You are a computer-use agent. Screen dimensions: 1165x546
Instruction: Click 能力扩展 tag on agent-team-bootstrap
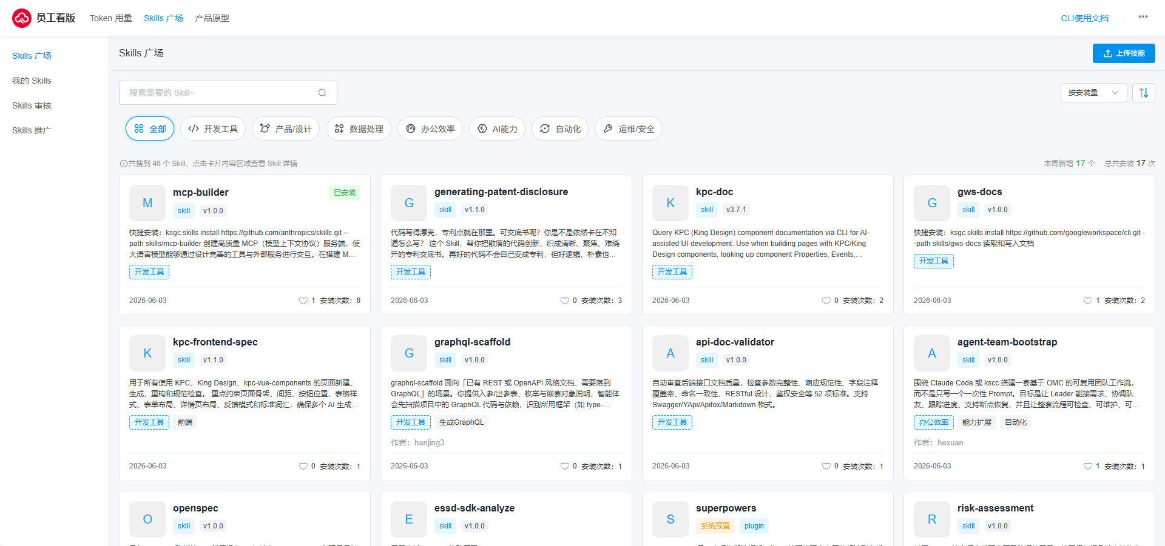tap(977, 422)
